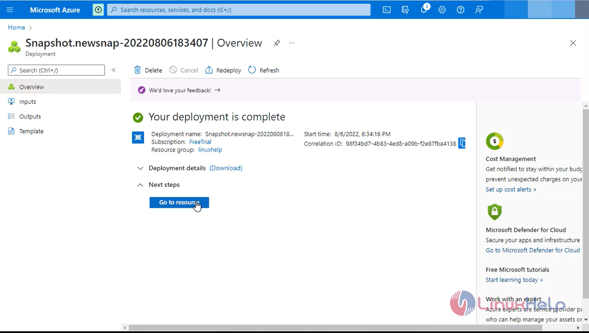This screenshot has height=333, width=589.
Task: Open Set up cost alerts link
Action: pyautogui.click(x=511, y=189)
